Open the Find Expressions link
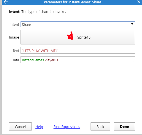 click(x=67, y=127)
